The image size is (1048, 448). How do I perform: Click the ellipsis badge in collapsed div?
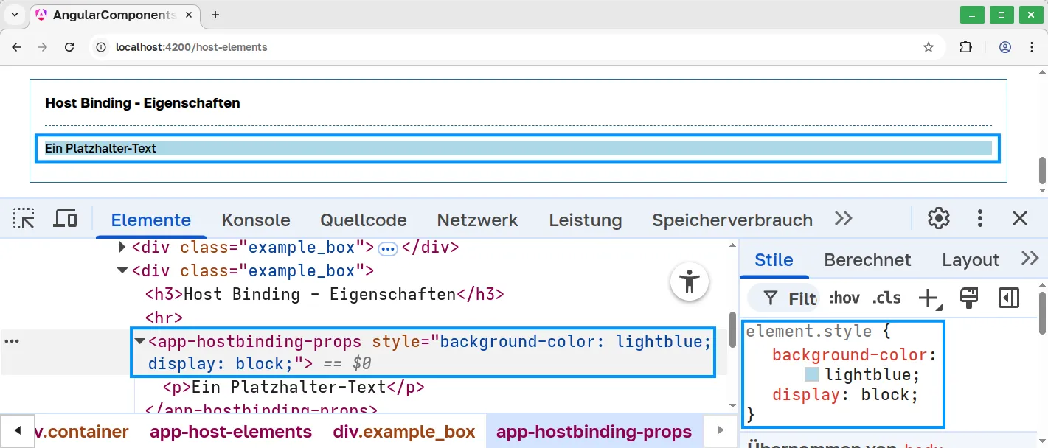pos(388,248)
